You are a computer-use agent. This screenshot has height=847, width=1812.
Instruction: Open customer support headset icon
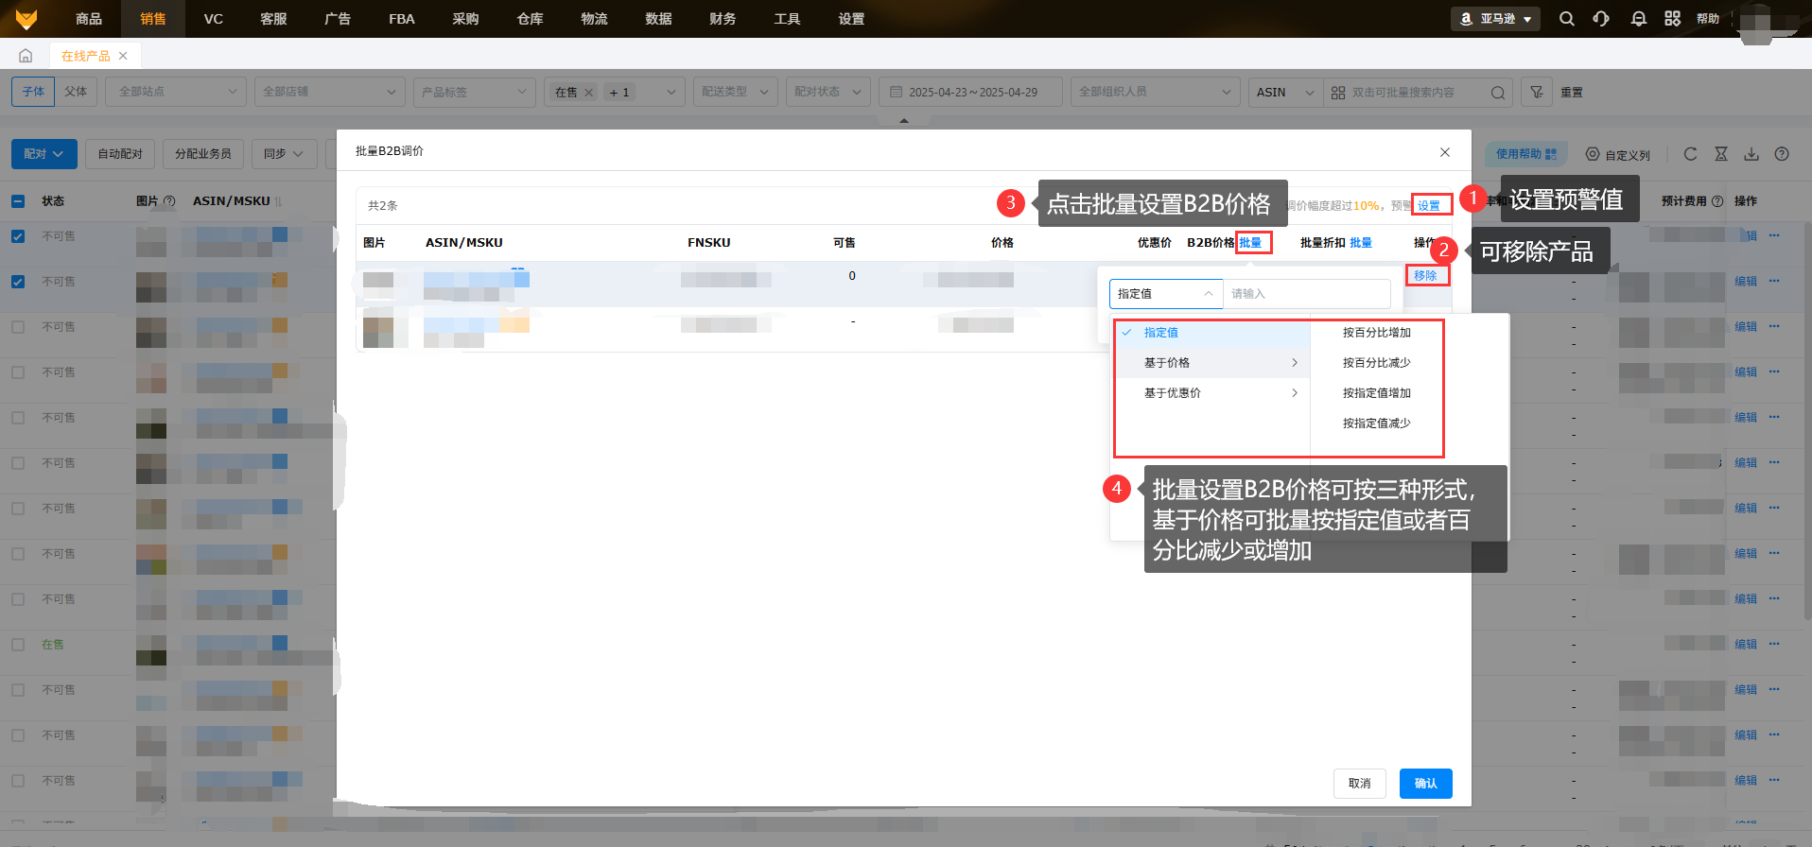click(1601, 19)
